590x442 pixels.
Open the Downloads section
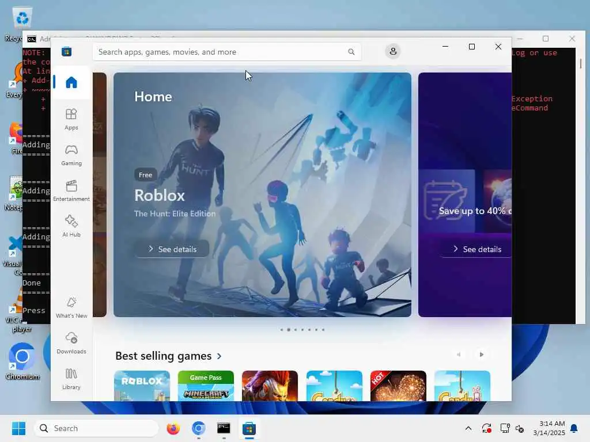tap(71, 343)
